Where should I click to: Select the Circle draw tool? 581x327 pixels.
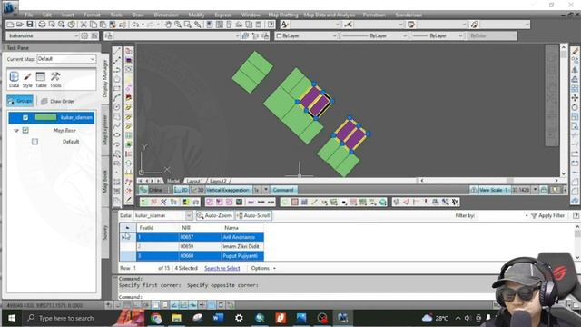[x=117, y=107]
